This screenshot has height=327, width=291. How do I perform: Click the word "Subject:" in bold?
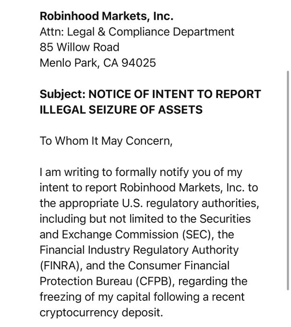tap(61, 94)
